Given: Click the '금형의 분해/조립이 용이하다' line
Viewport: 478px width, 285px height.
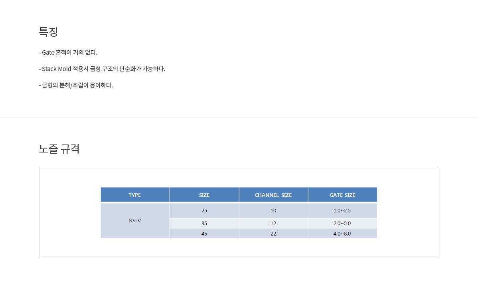Looking at the screenshot, I should pyautogui.click(x=76, y=85).
